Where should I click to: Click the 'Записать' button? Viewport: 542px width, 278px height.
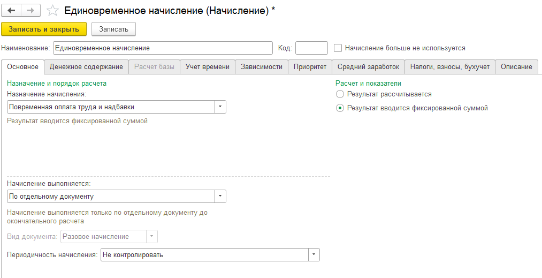click(x=114, y=29)
